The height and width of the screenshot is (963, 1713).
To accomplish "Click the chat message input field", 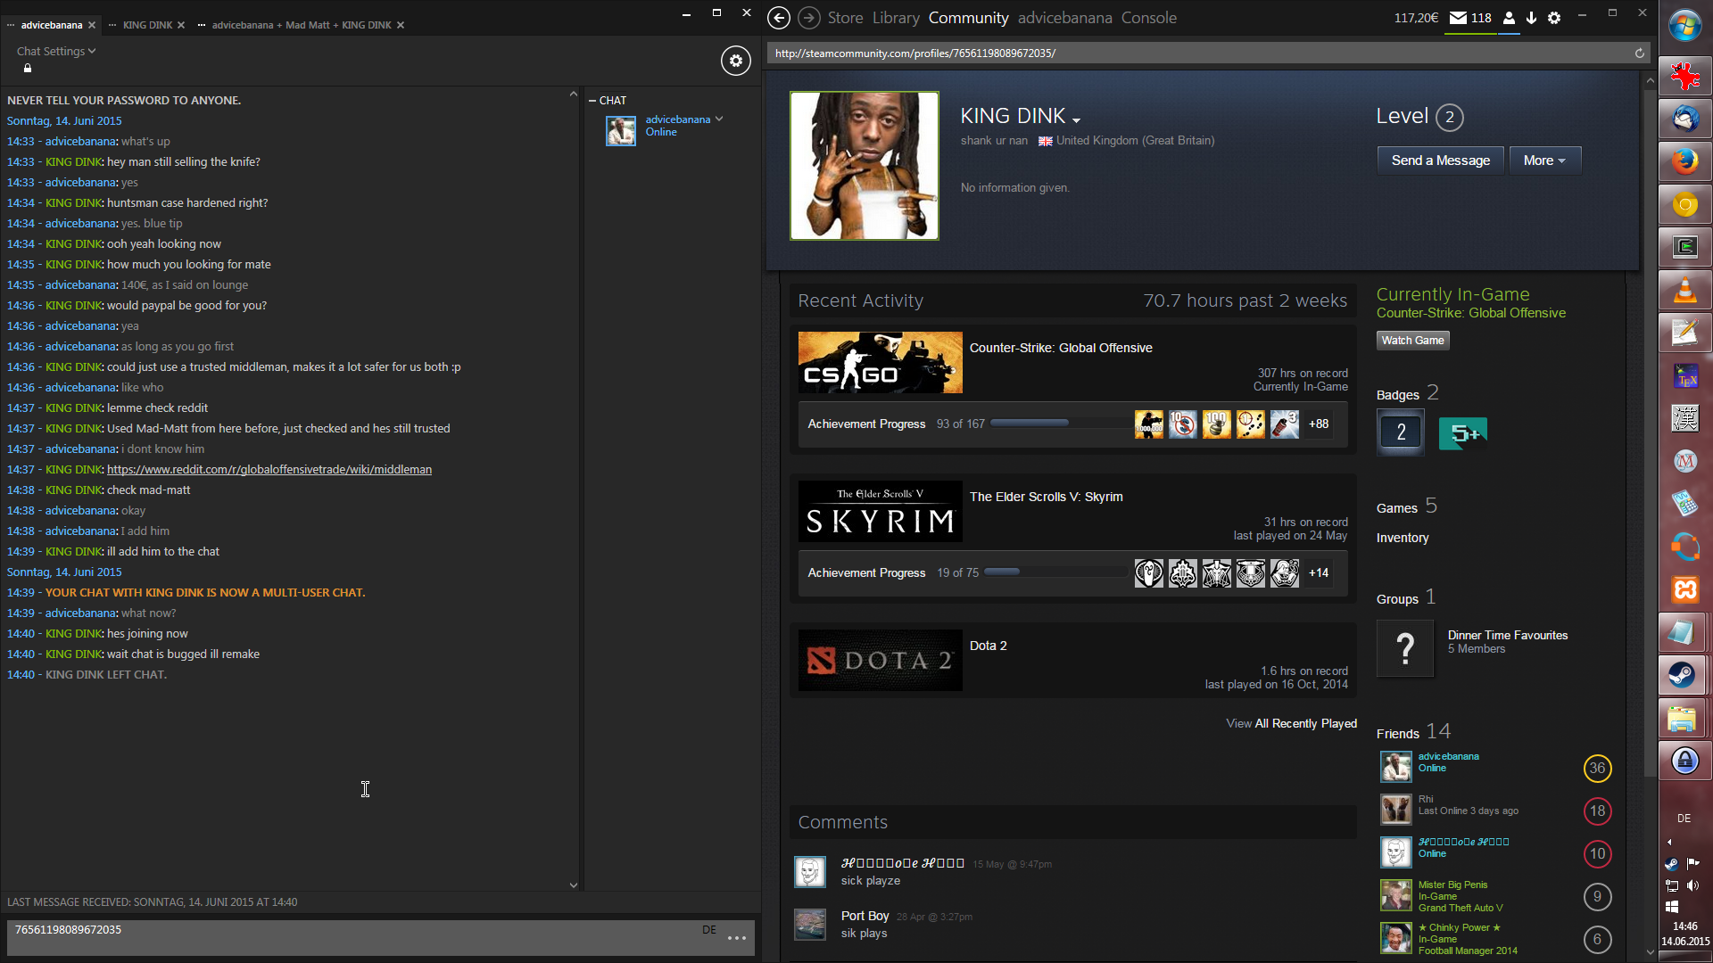I will coord(357,937).
